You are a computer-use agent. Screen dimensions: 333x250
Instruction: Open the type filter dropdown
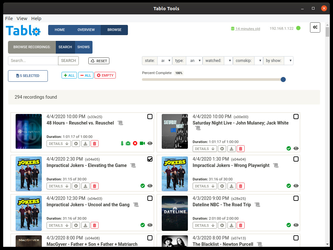pos(194,61)
